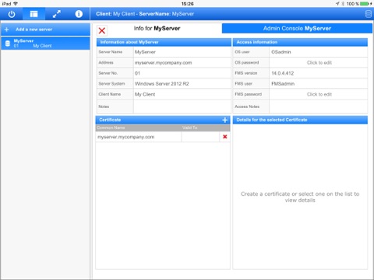The width and height of the screenshot is (374, 280).
Task: Click the plus icon beside Add a new server
Action: [x=7, y=30]
